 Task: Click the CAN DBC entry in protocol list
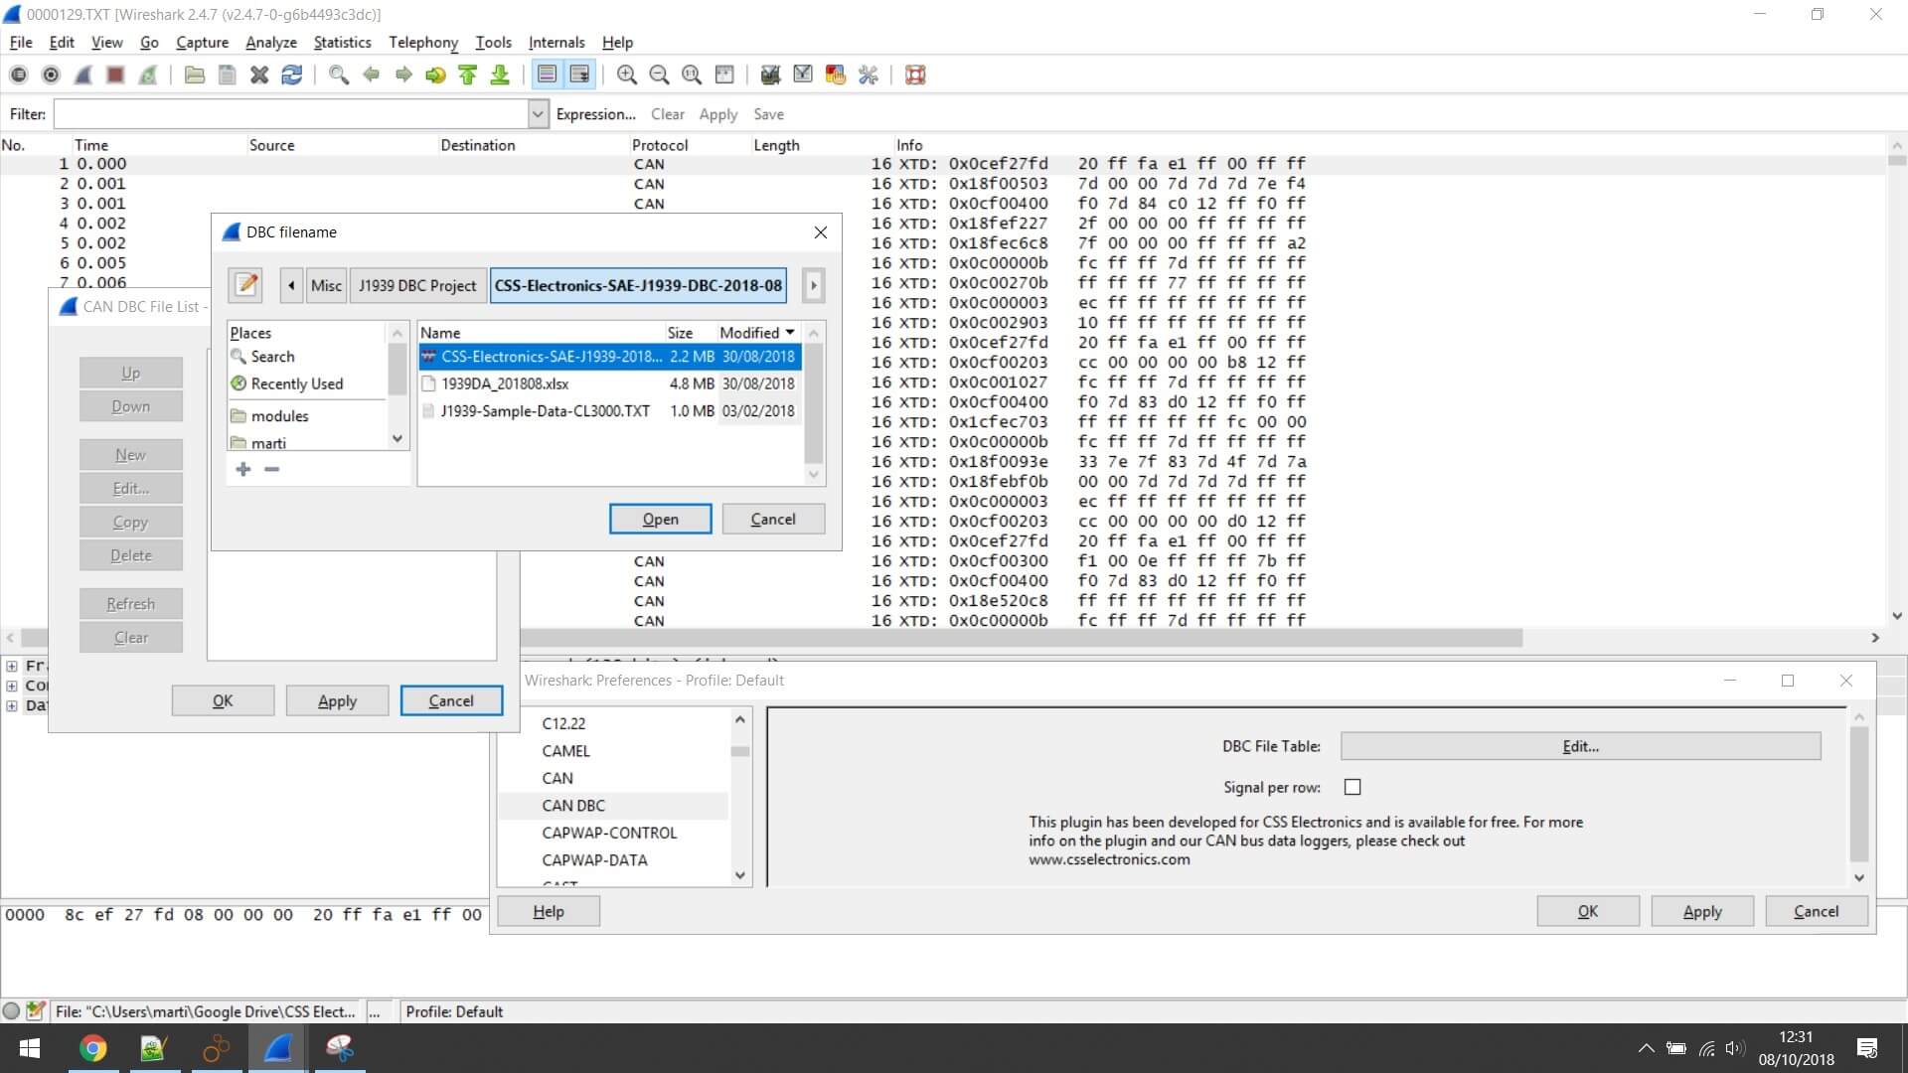(x=574, y=805)
